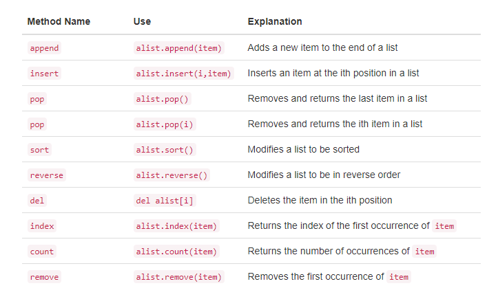Select the 'count' method name
Viewport: 498px width, 299px height.
point(41,252)
